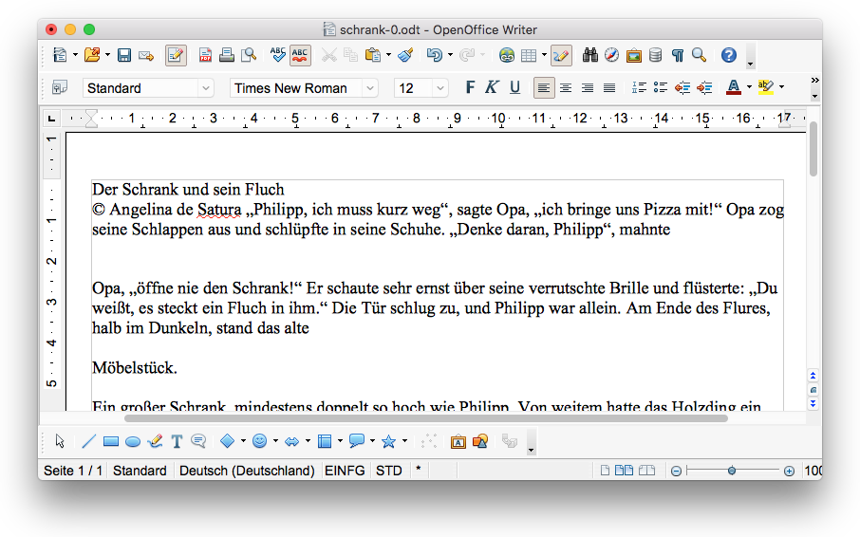Expand the Times New Roman font dropdown
The image size is (860, 537).
coord(370,88)
